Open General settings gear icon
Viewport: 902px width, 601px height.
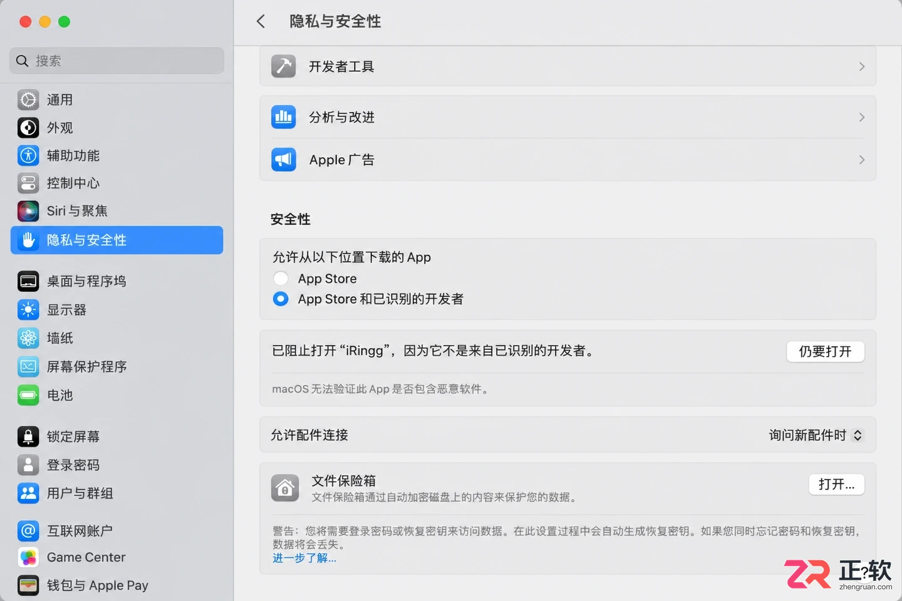tap(28, 100)
